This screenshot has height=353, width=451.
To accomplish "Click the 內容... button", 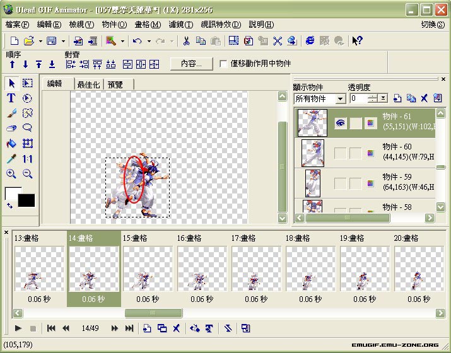I will [192, 64].
